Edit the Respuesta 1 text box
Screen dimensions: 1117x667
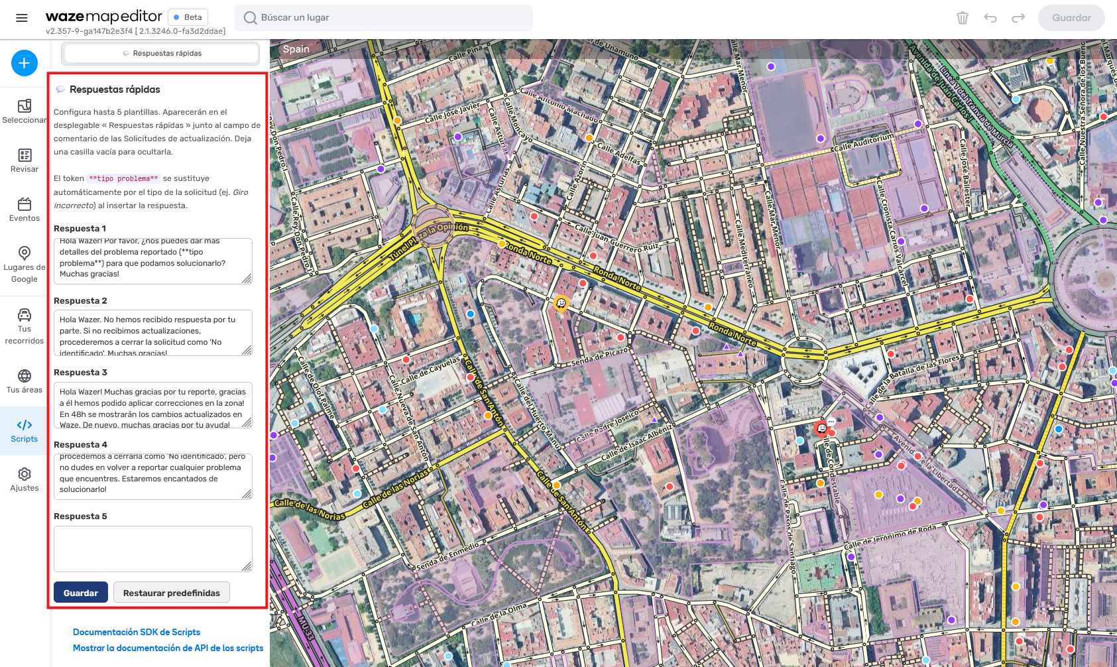(x=153, y=261)
